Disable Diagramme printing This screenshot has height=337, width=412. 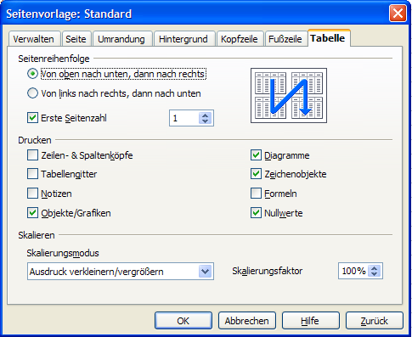click(256, 155)
